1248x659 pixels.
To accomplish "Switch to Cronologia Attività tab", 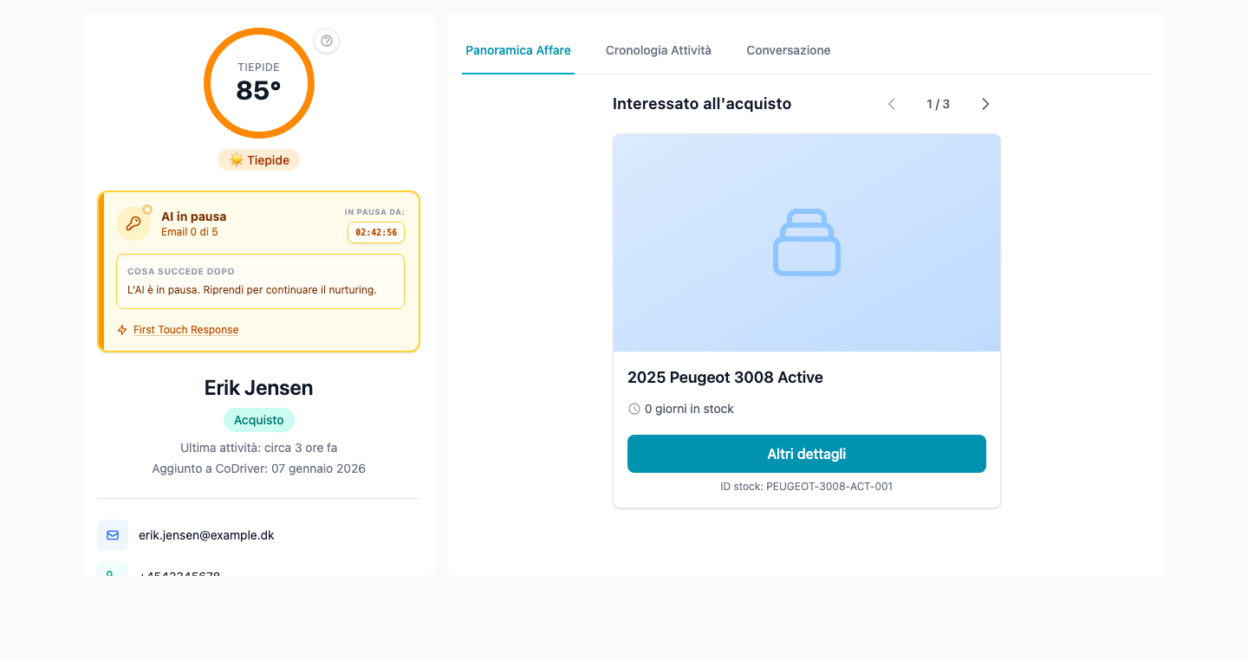I will (659, 50).
